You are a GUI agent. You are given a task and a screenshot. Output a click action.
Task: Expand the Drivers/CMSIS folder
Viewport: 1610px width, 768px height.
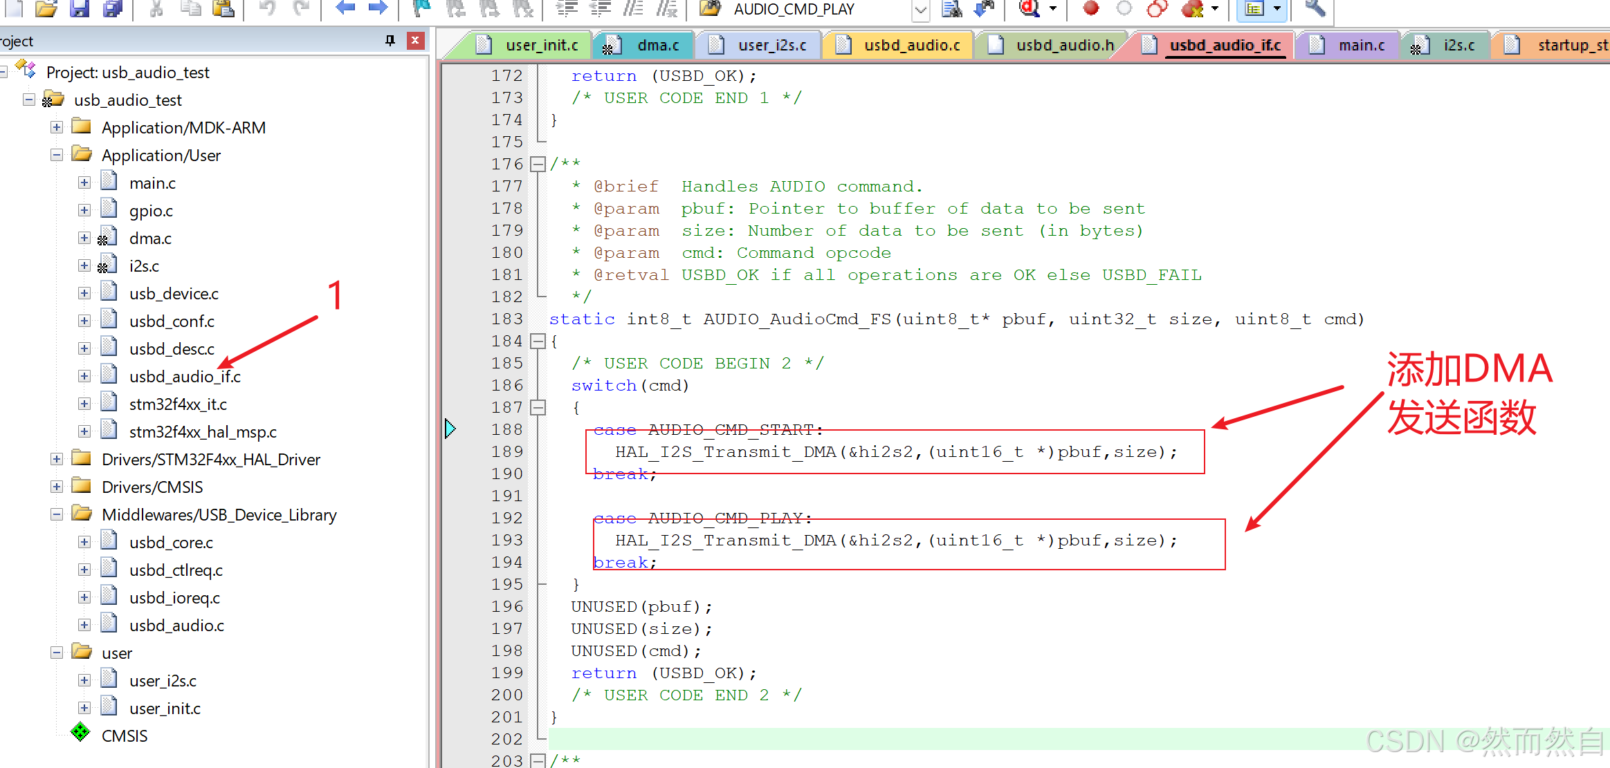(x=57, y=487)
